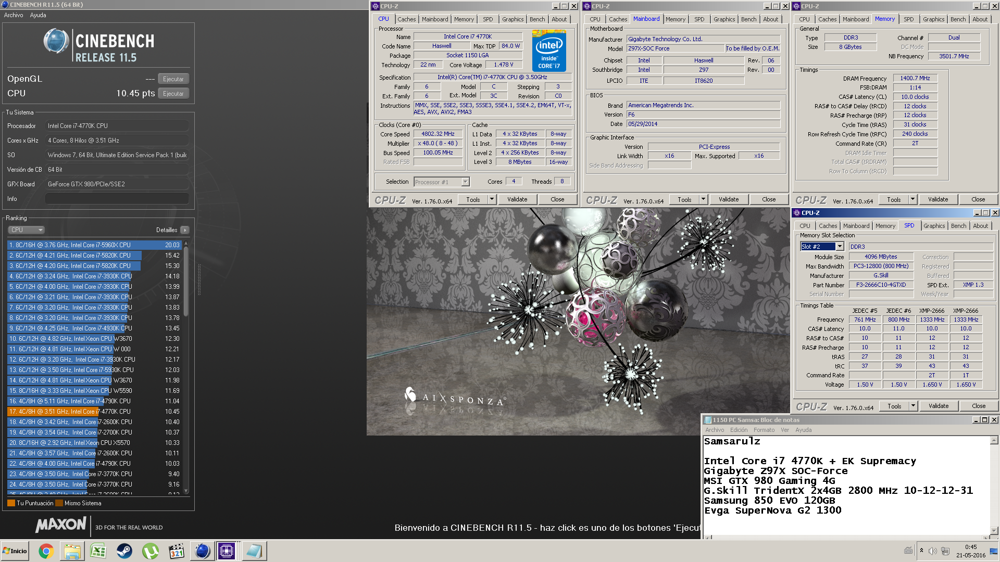
Task: Click the CPU-Z title icon in Memory window
Action: (x=796, y=6)
